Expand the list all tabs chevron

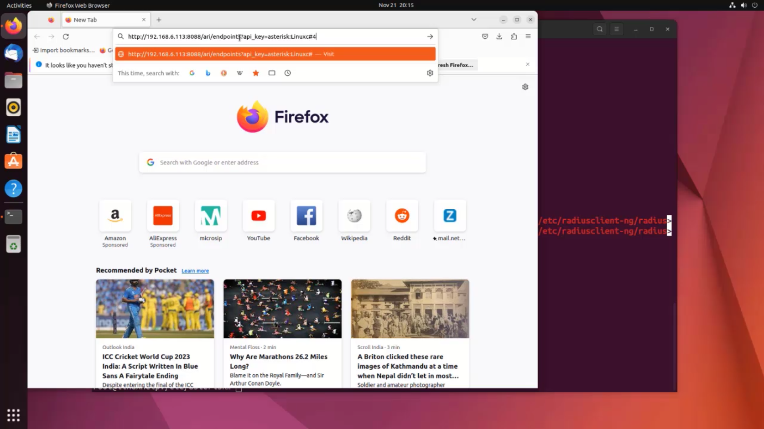tap(474, 20)
